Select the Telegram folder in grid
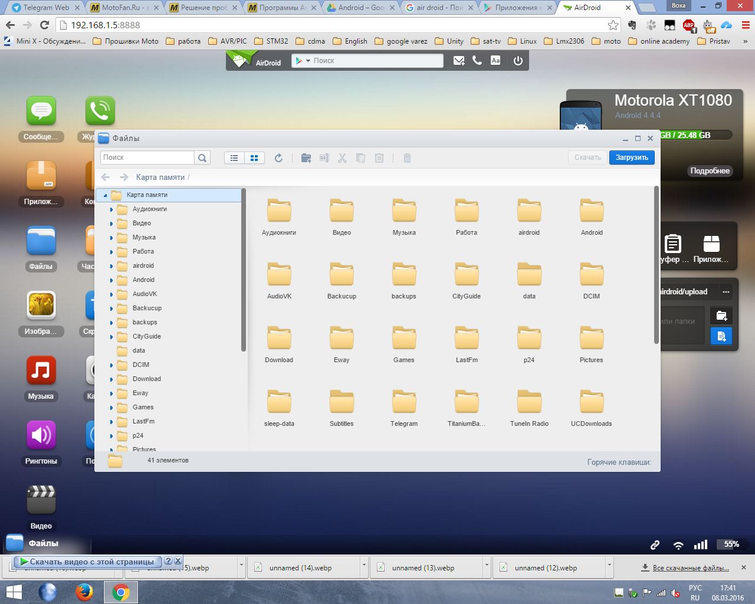 pyautogui.click(x=404, y=407)
